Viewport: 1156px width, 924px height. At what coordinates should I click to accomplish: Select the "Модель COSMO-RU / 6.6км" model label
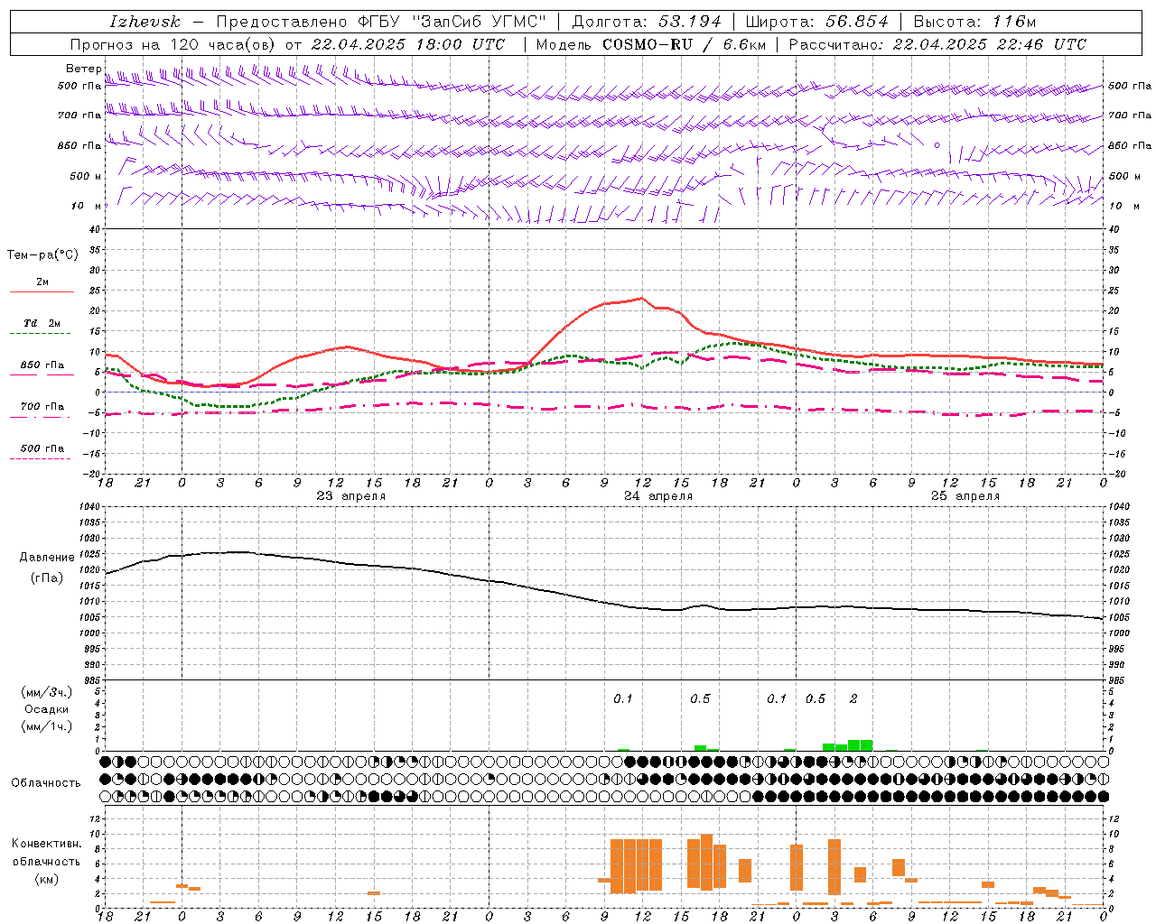(651, 44)
